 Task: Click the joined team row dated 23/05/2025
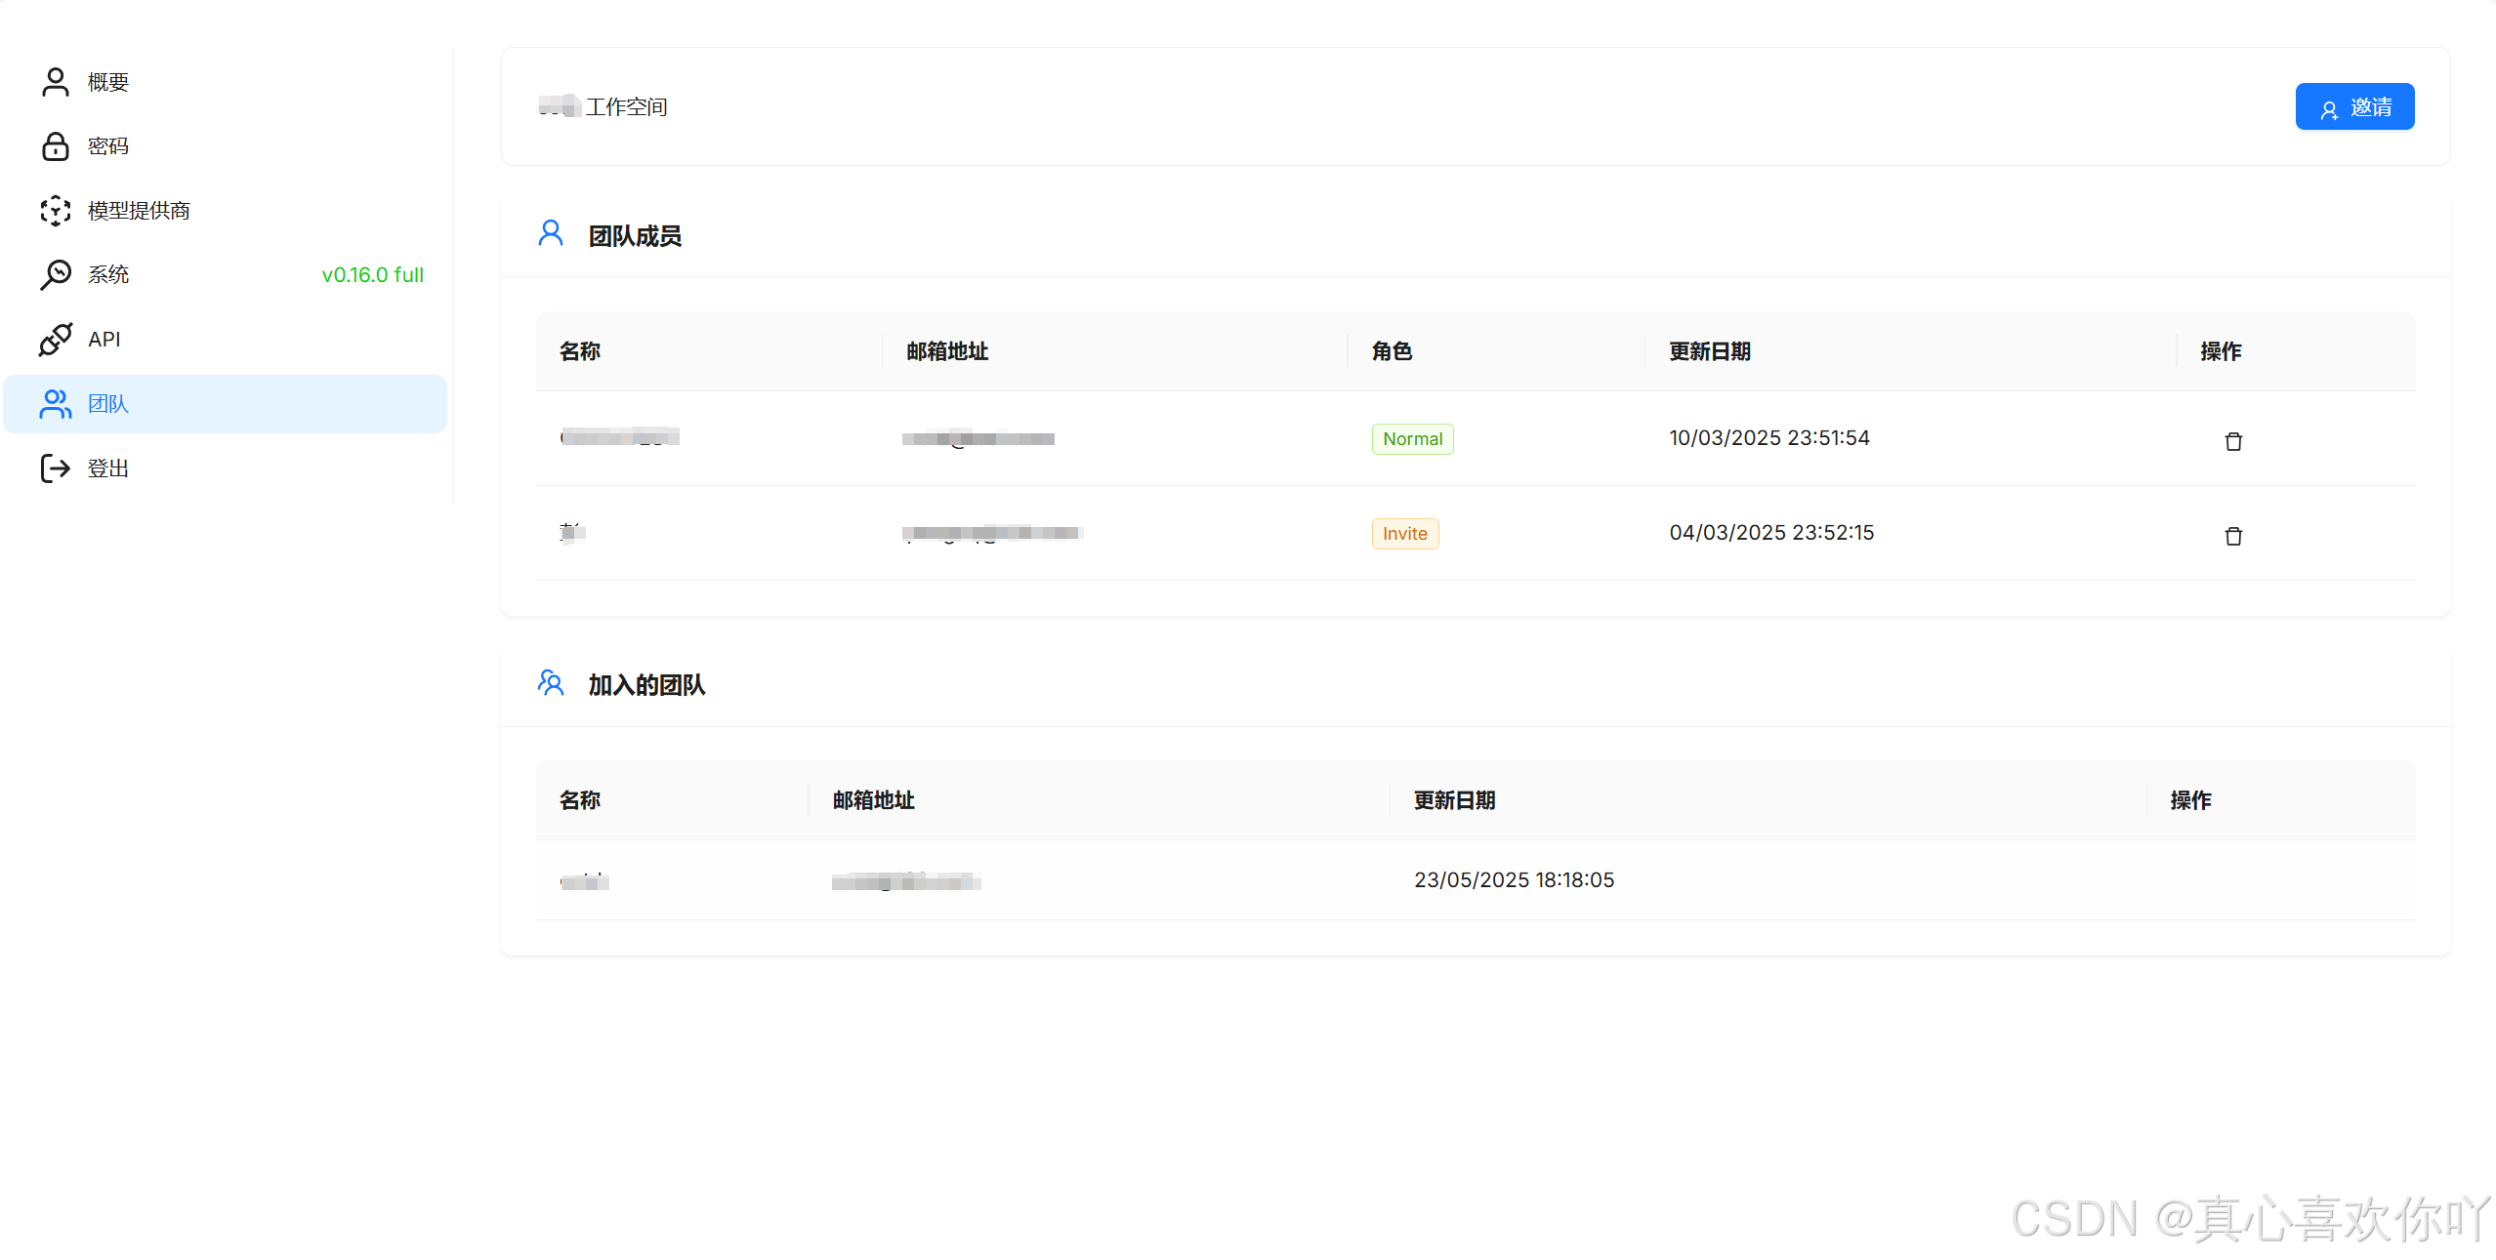click(1514, 880)
